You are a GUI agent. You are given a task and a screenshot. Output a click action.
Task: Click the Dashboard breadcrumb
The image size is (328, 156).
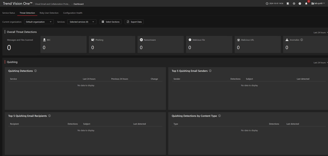(78, 4)
